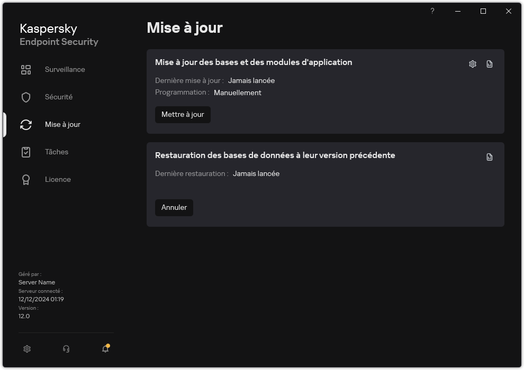Open the report icon for database update task
524x370 pixels.
(489, 63)
